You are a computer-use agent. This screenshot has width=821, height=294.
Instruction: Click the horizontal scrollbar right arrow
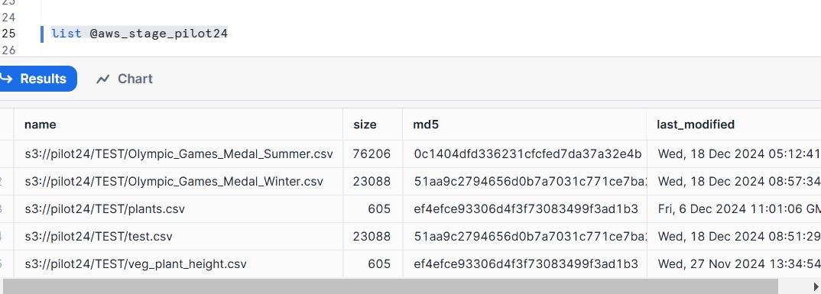816,286
